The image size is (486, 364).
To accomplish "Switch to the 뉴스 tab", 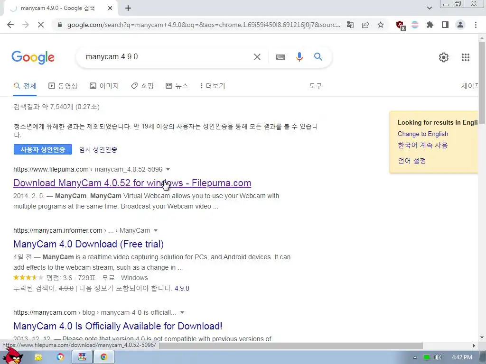I will click(177, 86).
